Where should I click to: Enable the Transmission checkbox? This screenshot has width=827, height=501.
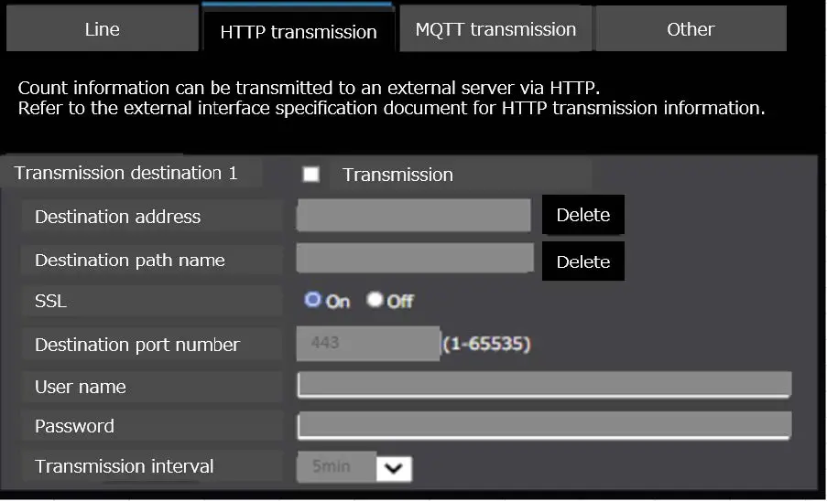click(x=310, y=175)
